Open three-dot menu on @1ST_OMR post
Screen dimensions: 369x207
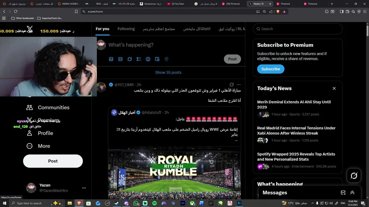(238, 85)
